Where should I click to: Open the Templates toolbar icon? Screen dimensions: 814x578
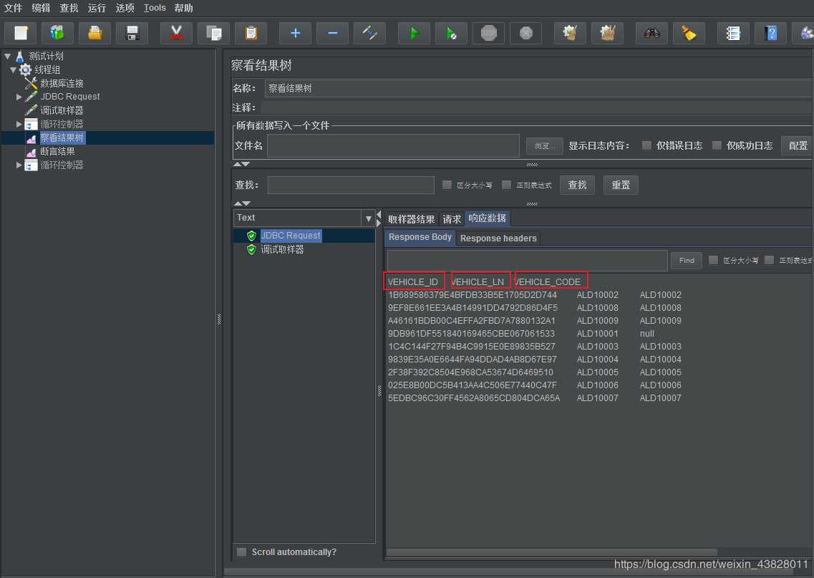point(57,33)
